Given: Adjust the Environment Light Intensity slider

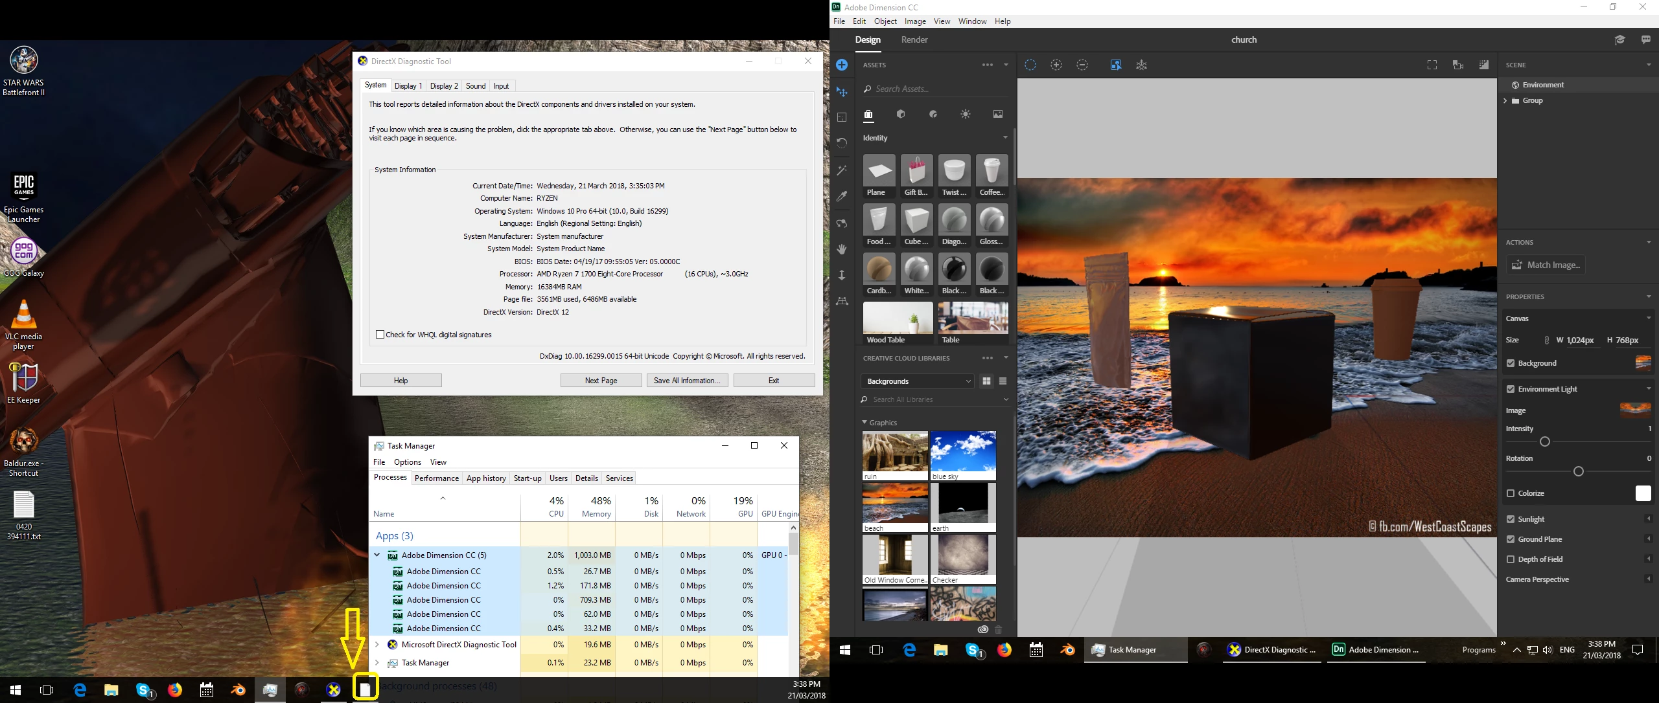Looking at the screenshot, I should [1544, 441].
